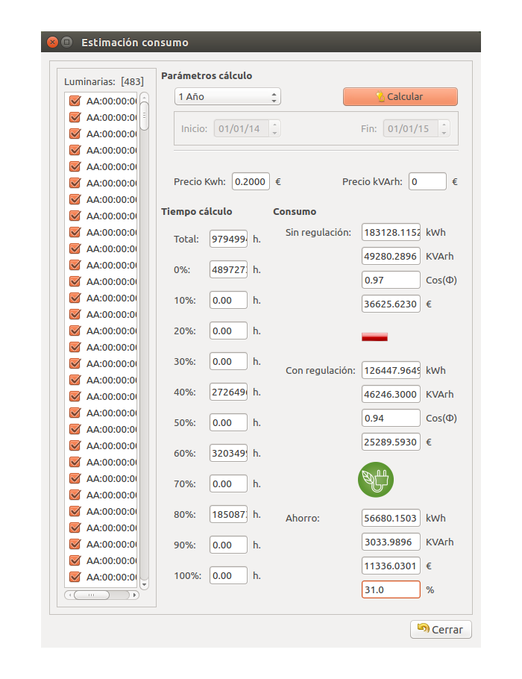Image resolution: width=522 pixels, height=679 pixels.
Task: Click the Calcular button
Action: click(400, 96)
